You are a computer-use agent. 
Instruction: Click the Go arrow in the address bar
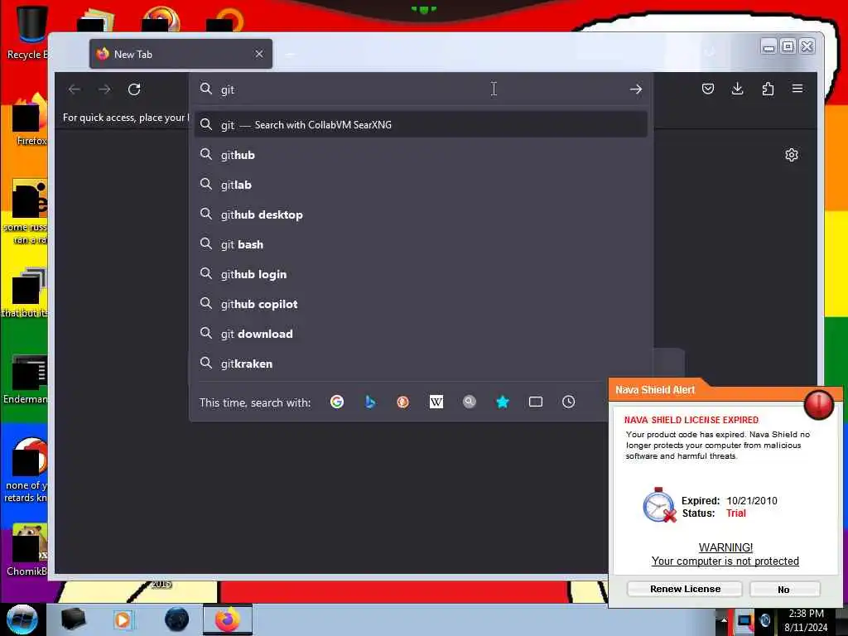[x=636, y=89]
